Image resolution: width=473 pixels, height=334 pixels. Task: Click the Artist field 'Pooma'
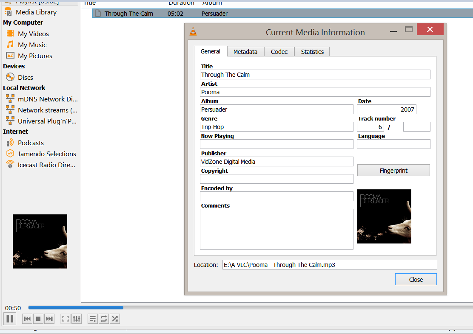pyautogui.click(x=315, y=92)
